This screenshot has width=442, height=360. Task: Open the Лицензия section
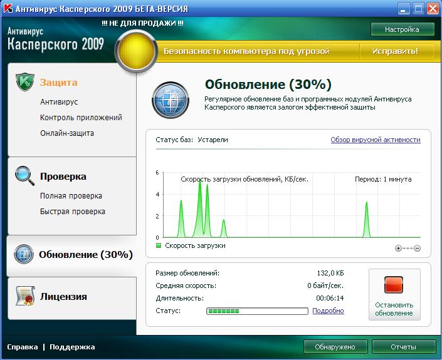(x=63, y=296)
